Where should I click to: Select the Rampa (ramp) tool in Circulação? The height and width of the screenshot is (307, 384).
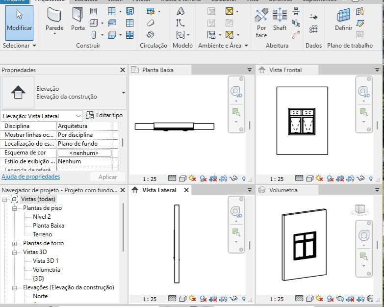(x=151, y=23)
